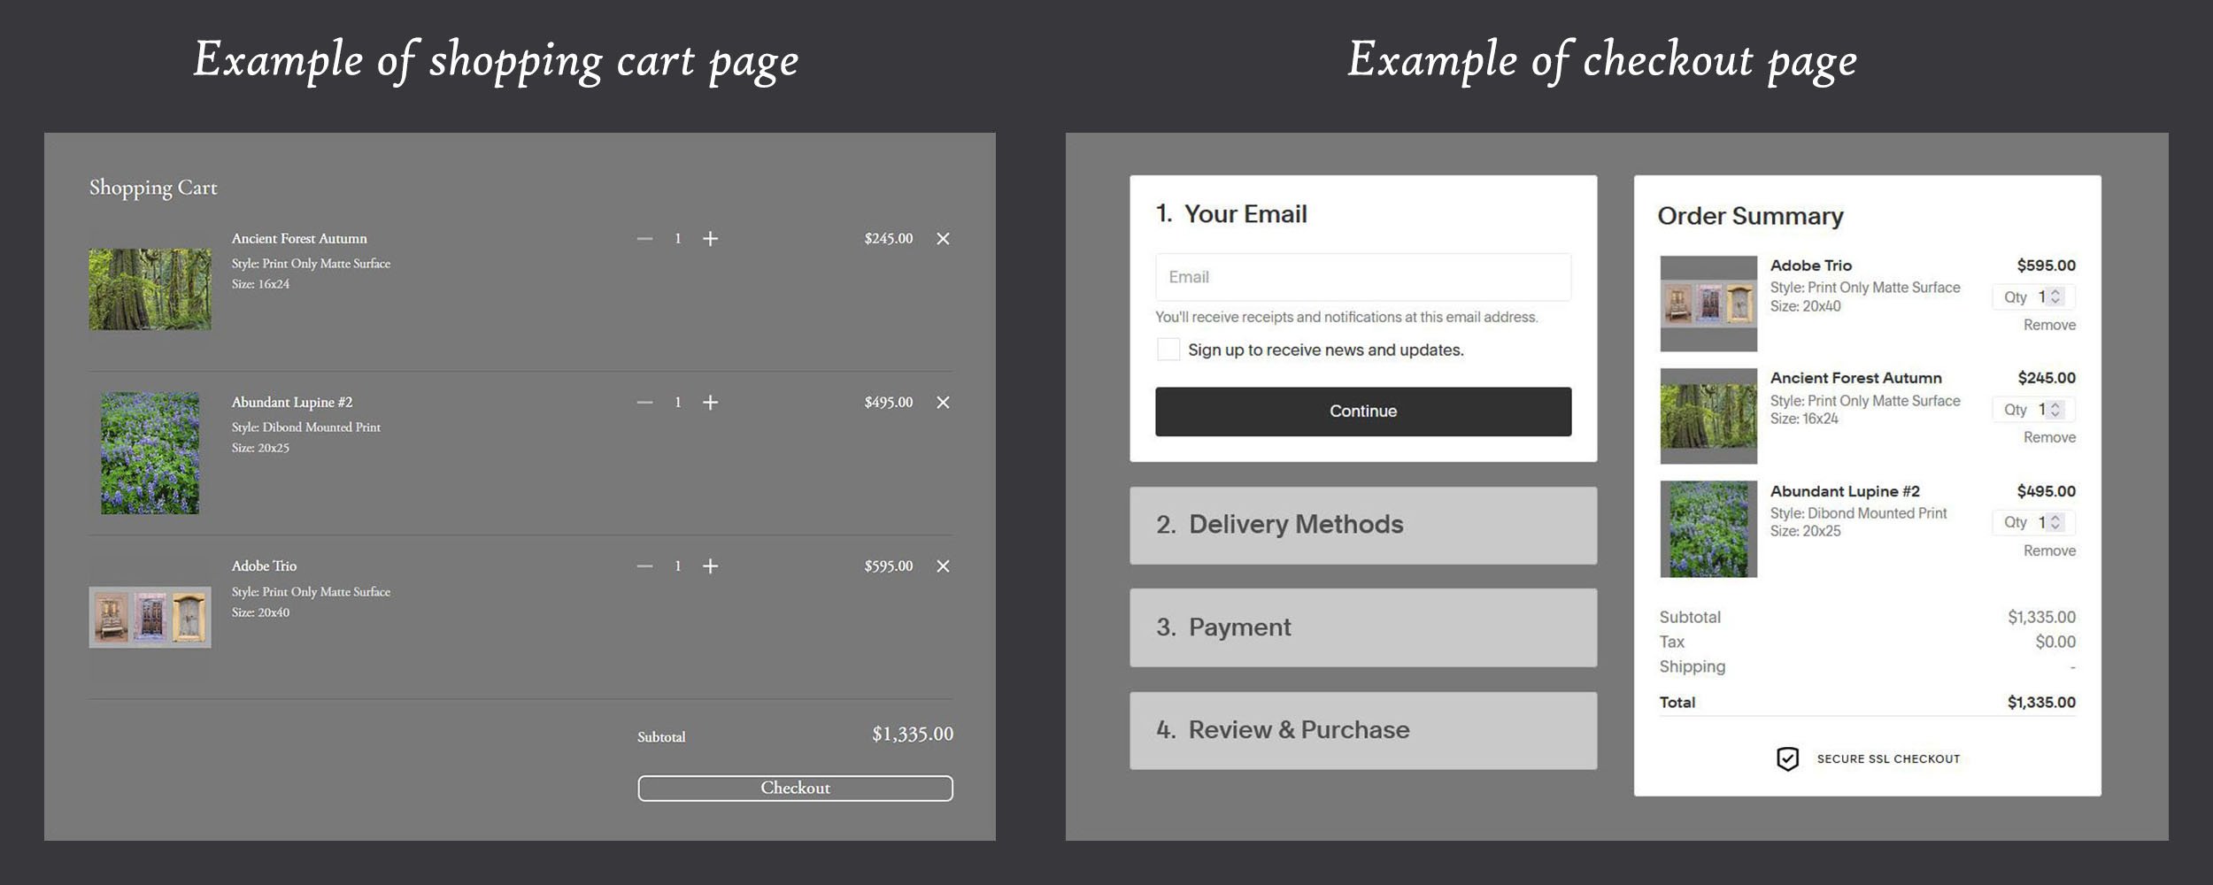The width and height of the screenshot is (2213, 885).
Task: Click the Tax value $0.00
Action: coord(2055,643)
